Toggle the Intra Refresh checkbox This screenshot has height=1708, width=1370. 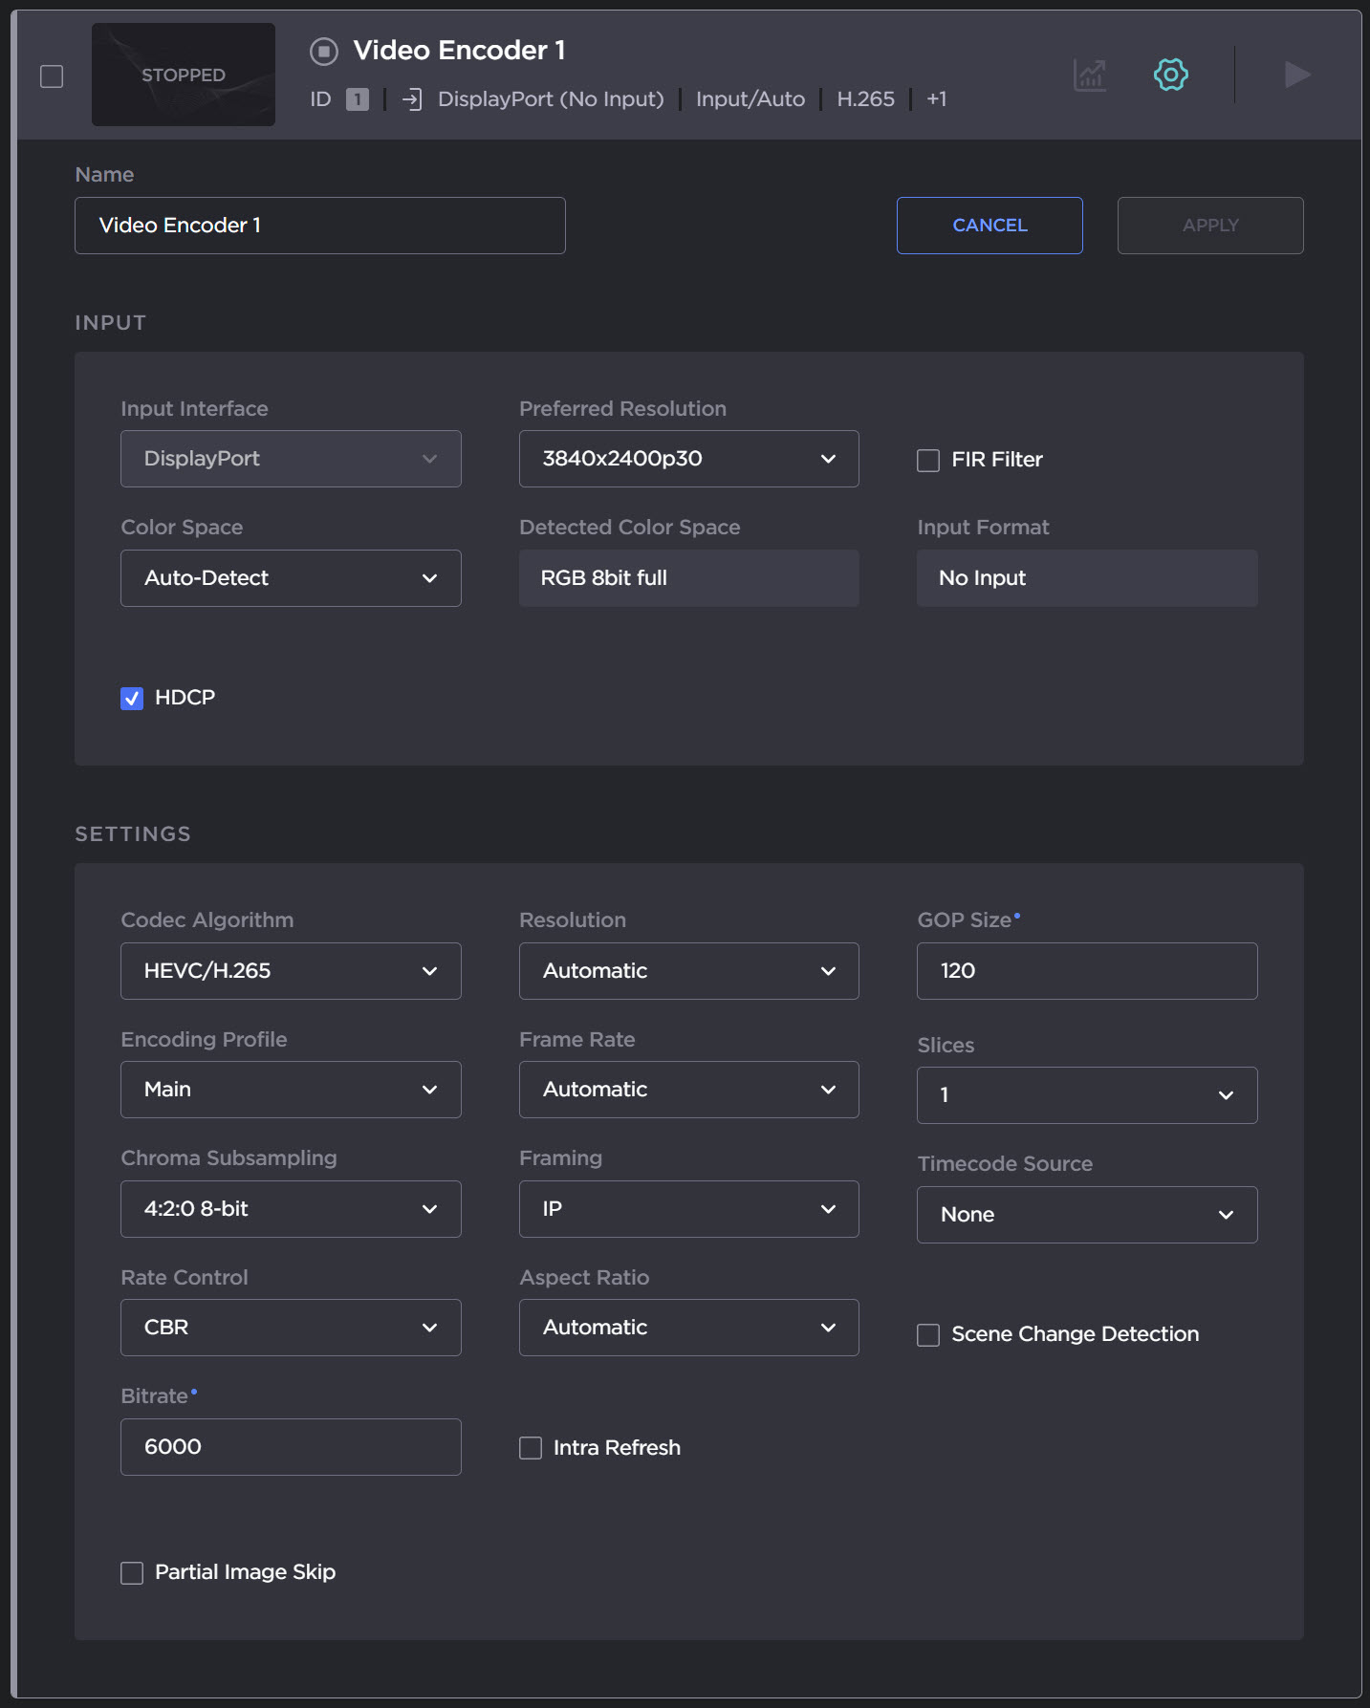click(x=531, y=1448)
